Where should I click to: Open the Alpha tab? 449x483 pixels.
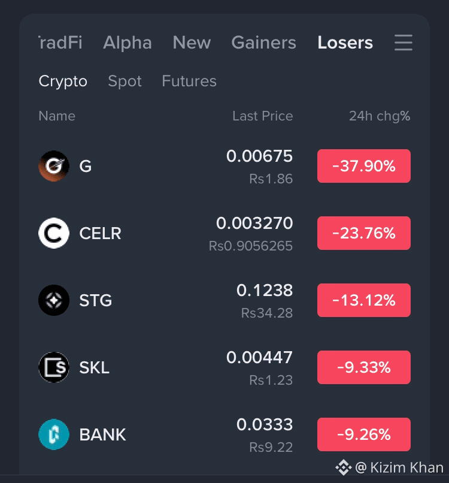pyautogui.click(x=128, y=43)
